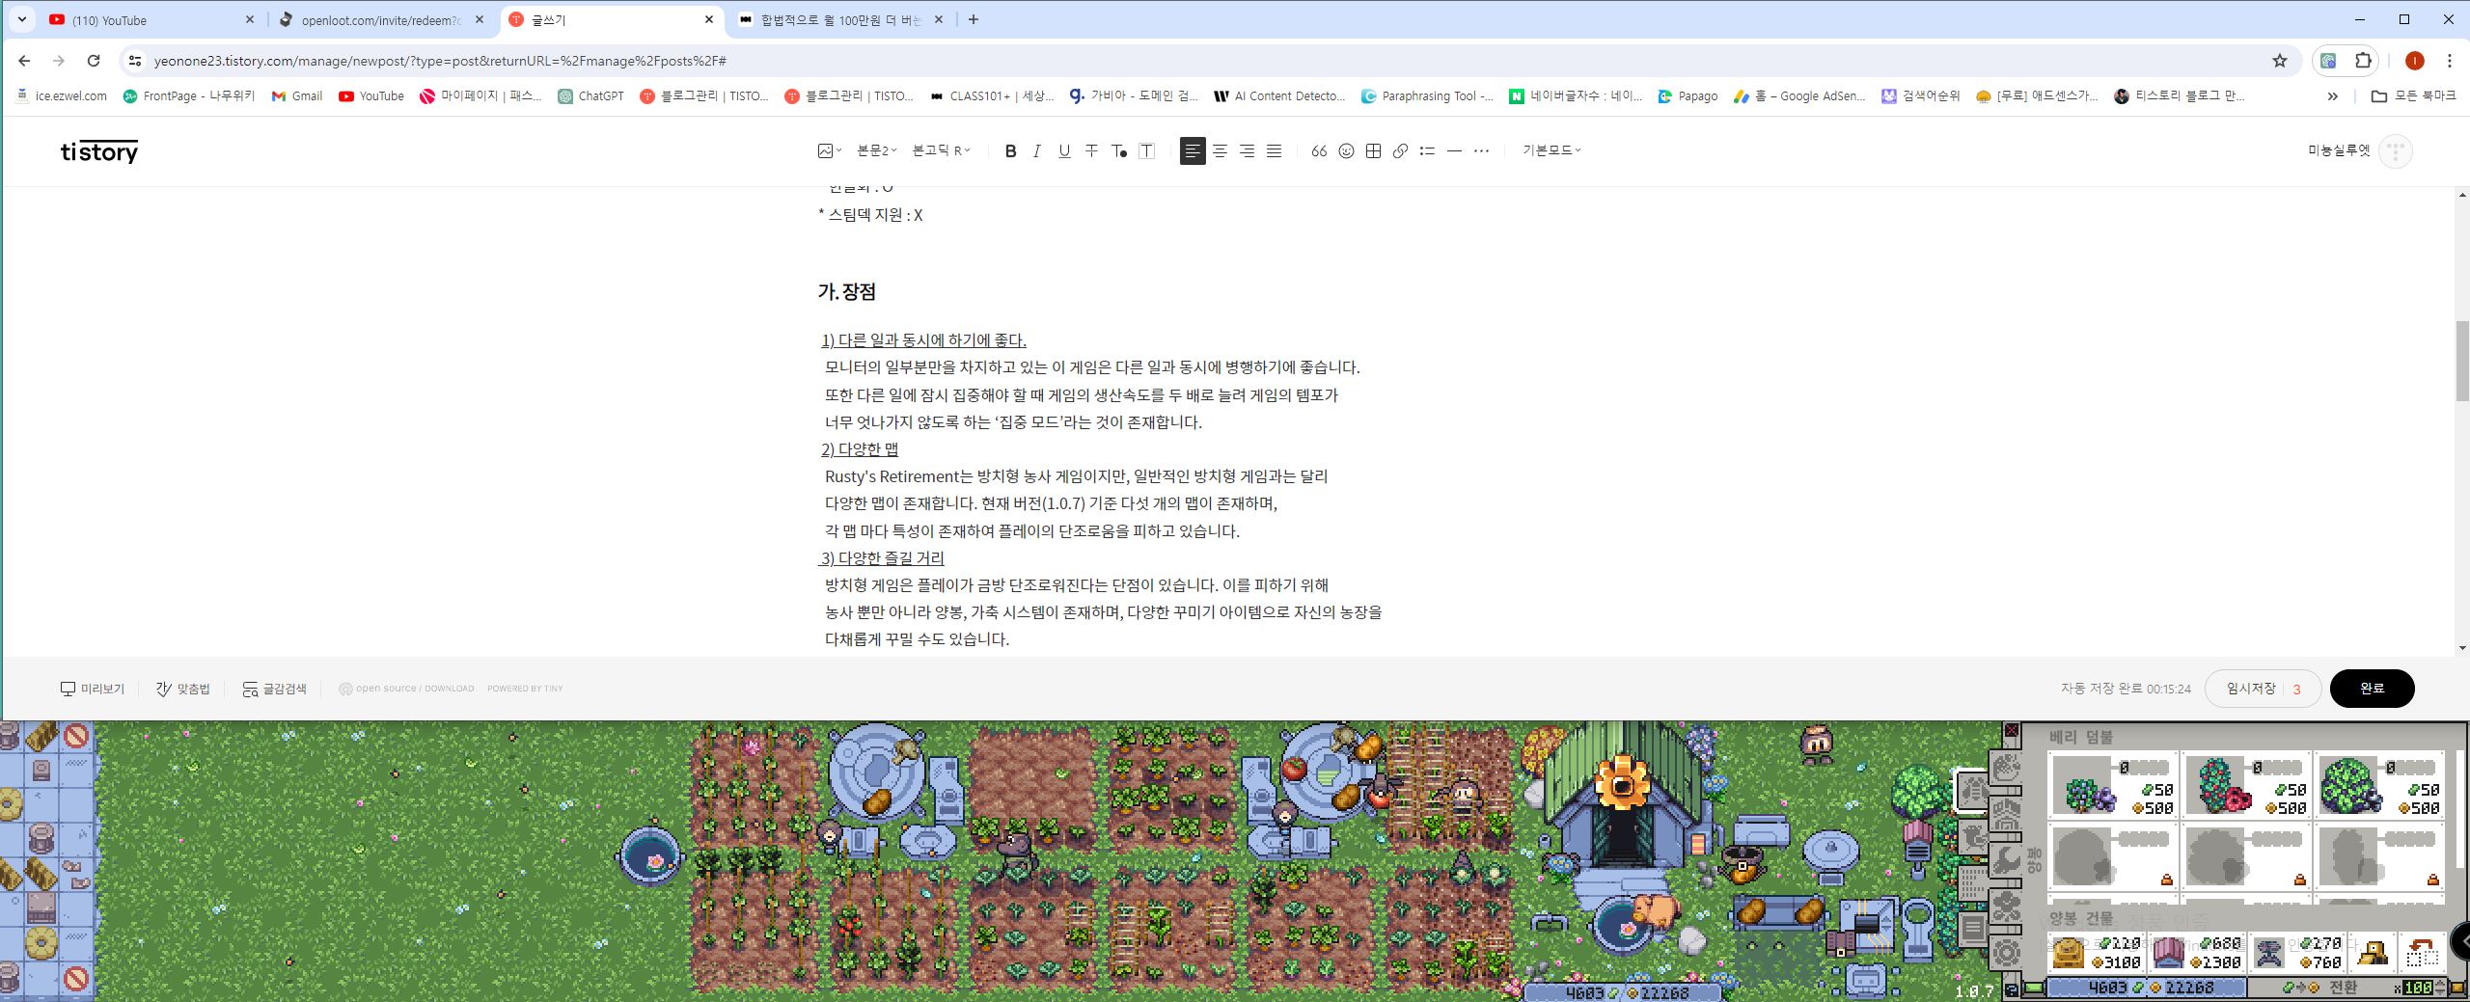Open the image insert tool
Image resolution: width=2470 pixels, height=1002 pixels.
(x=825, y=150)
